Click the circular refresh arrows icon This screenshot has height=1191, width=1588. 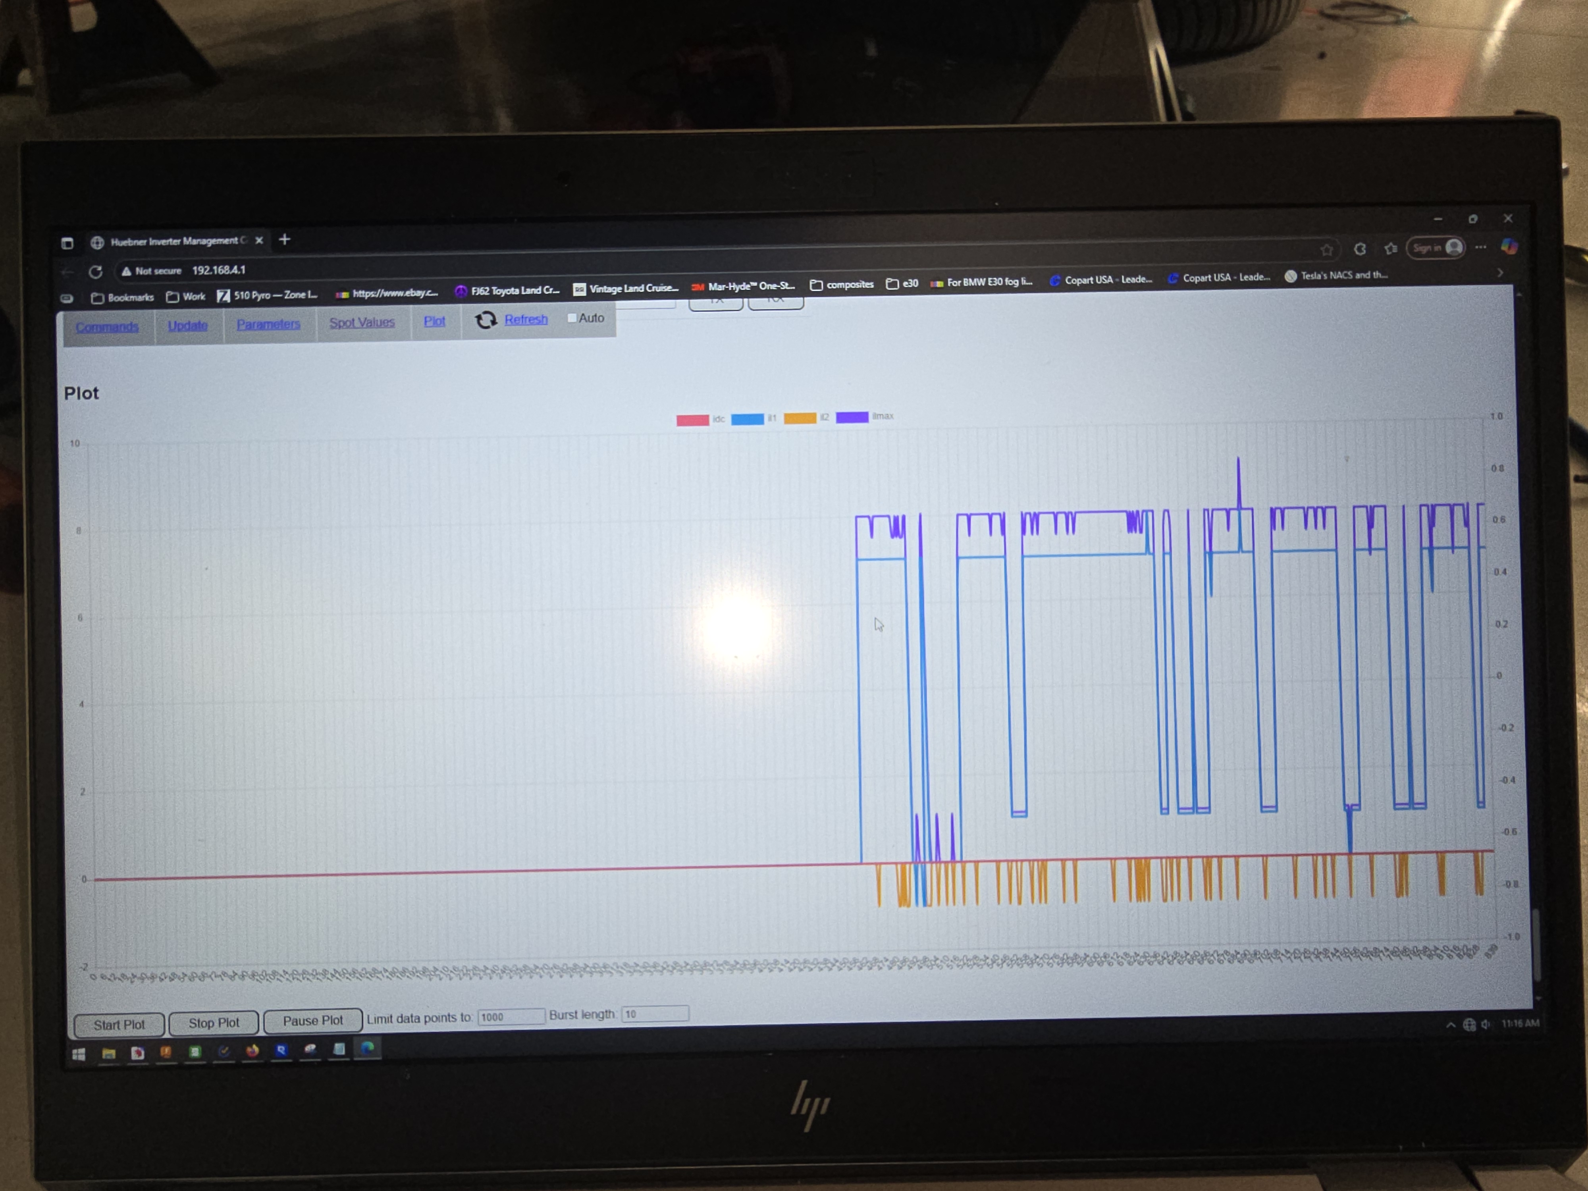486,320
